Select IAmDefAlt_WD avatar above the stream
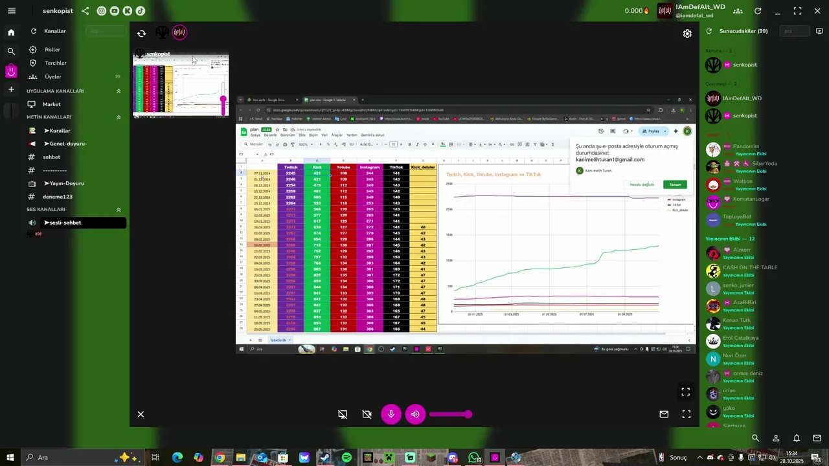829x466 pixels. click(179, 32)
